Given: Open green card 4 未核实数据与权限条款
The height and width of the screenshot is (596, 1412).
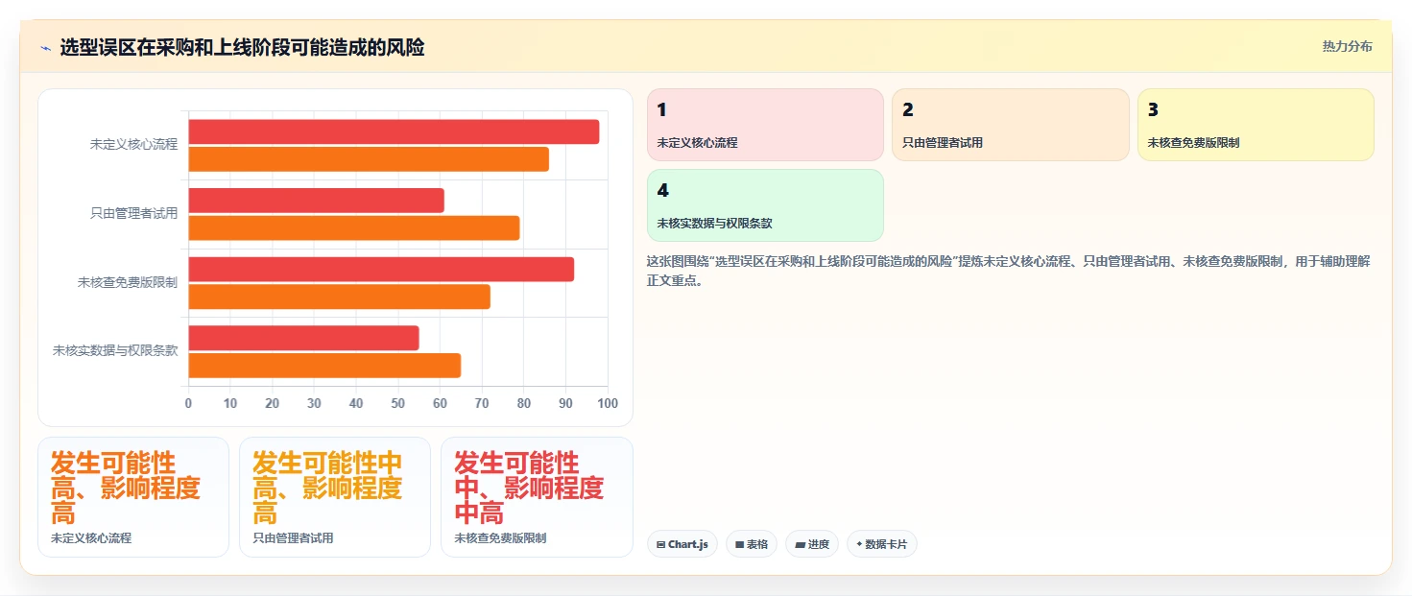Looking at the screenshot, I should pyautogui.click(x=765, y=205).
